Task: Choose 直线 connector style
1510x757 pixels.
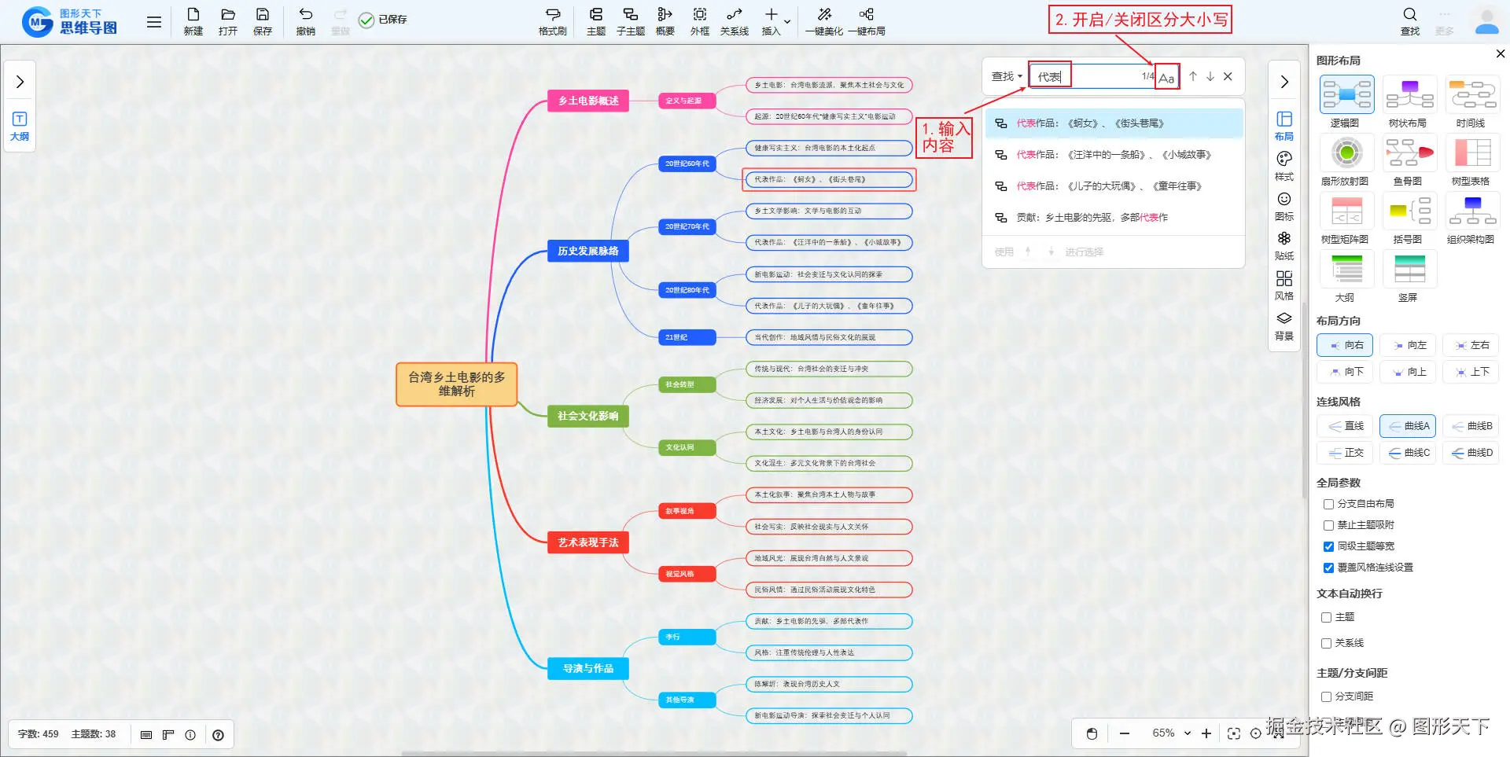Action: [x=1345, y=426]
